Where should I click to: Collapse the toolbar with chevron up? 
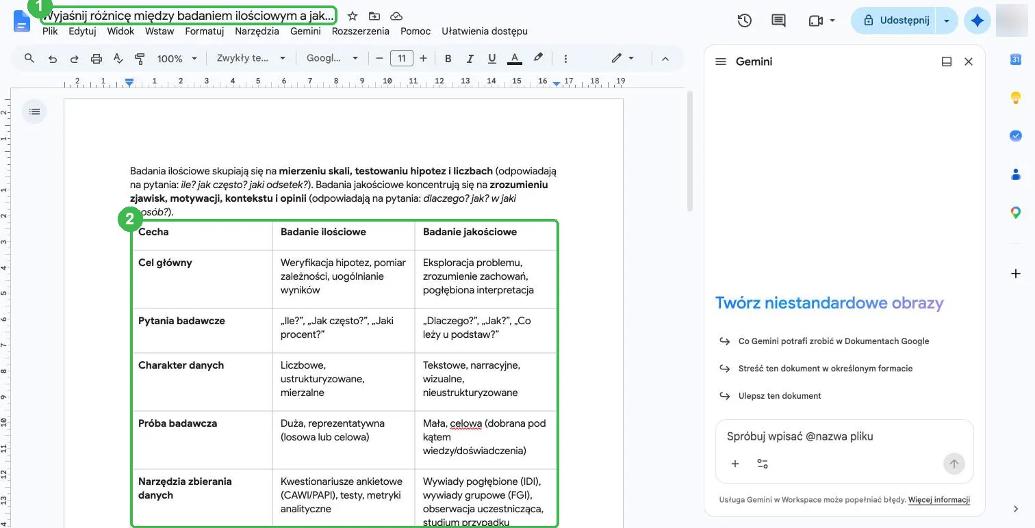[x=665, y=59]
